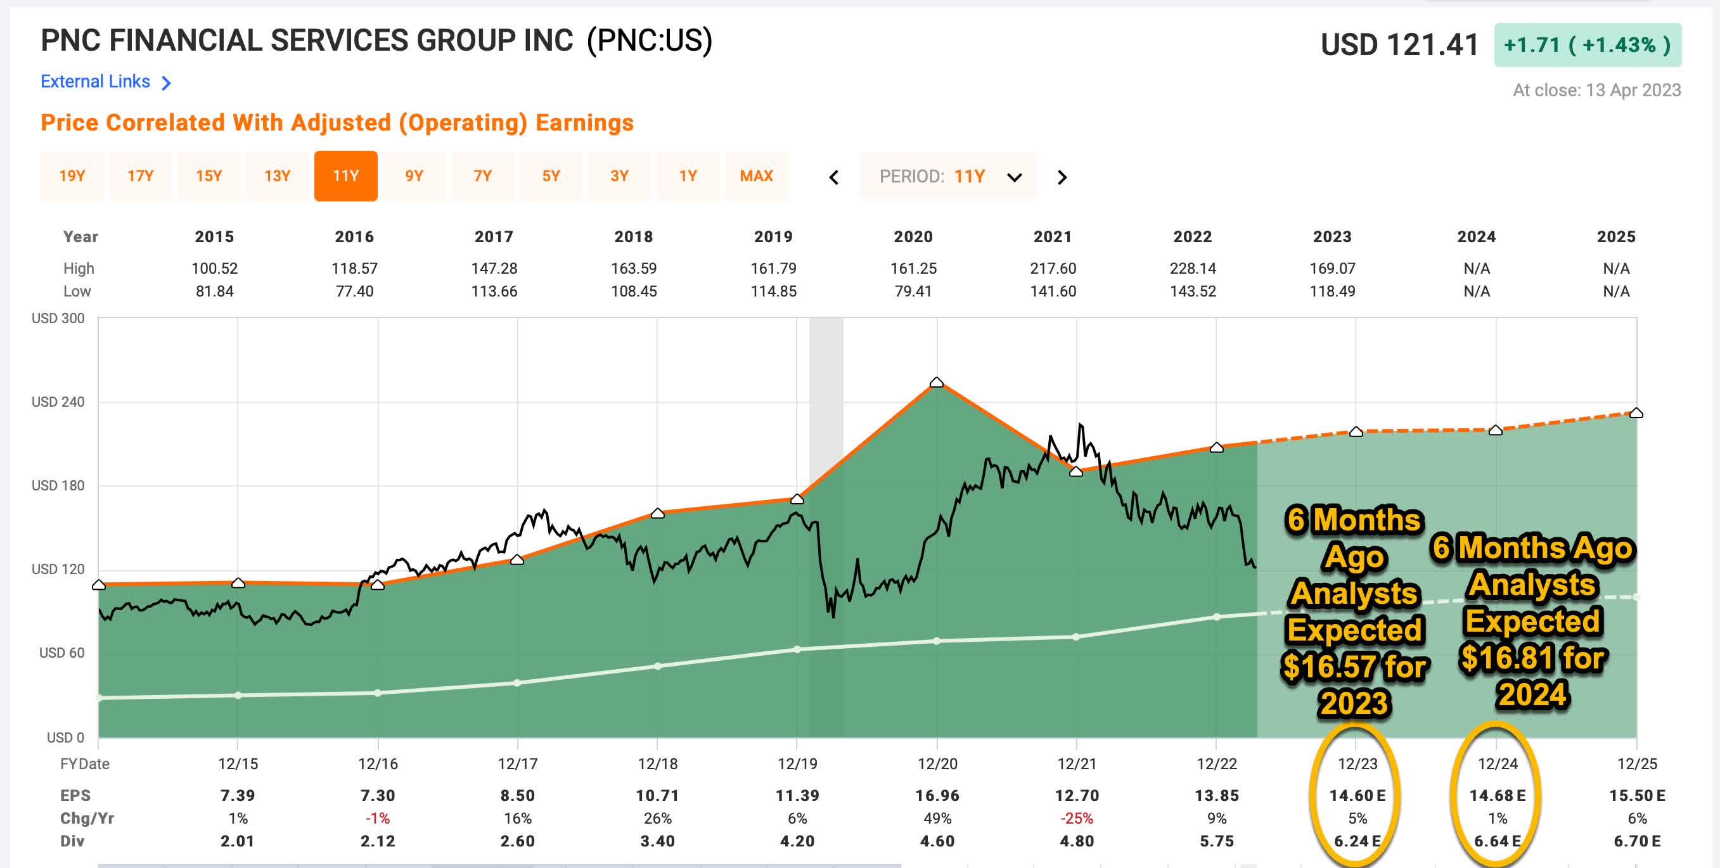1720x868 pixels.
Task: Click the 12/17 earnings triangle marker
Action: pyautogui.click(x=517, y=559)
